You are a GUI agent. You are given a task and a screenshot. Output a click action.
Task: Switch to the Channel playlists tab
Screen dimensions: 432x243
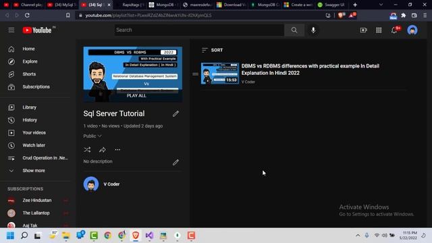click(28, 5)
